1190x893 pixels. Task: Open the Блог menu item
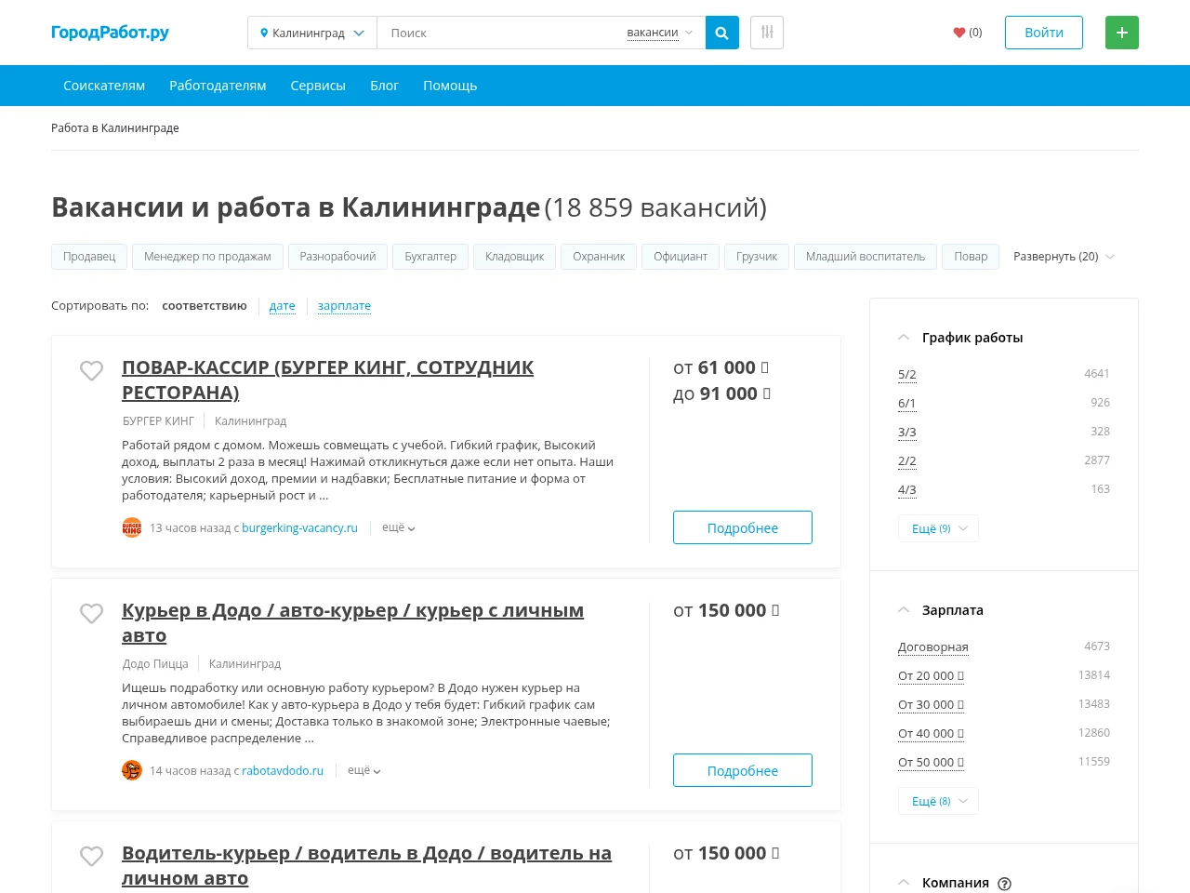pos(384,86)
